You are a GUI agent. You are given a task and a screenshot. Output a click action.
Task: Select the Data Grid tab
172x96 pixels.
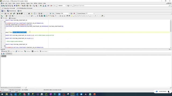(x=4, y=51)
